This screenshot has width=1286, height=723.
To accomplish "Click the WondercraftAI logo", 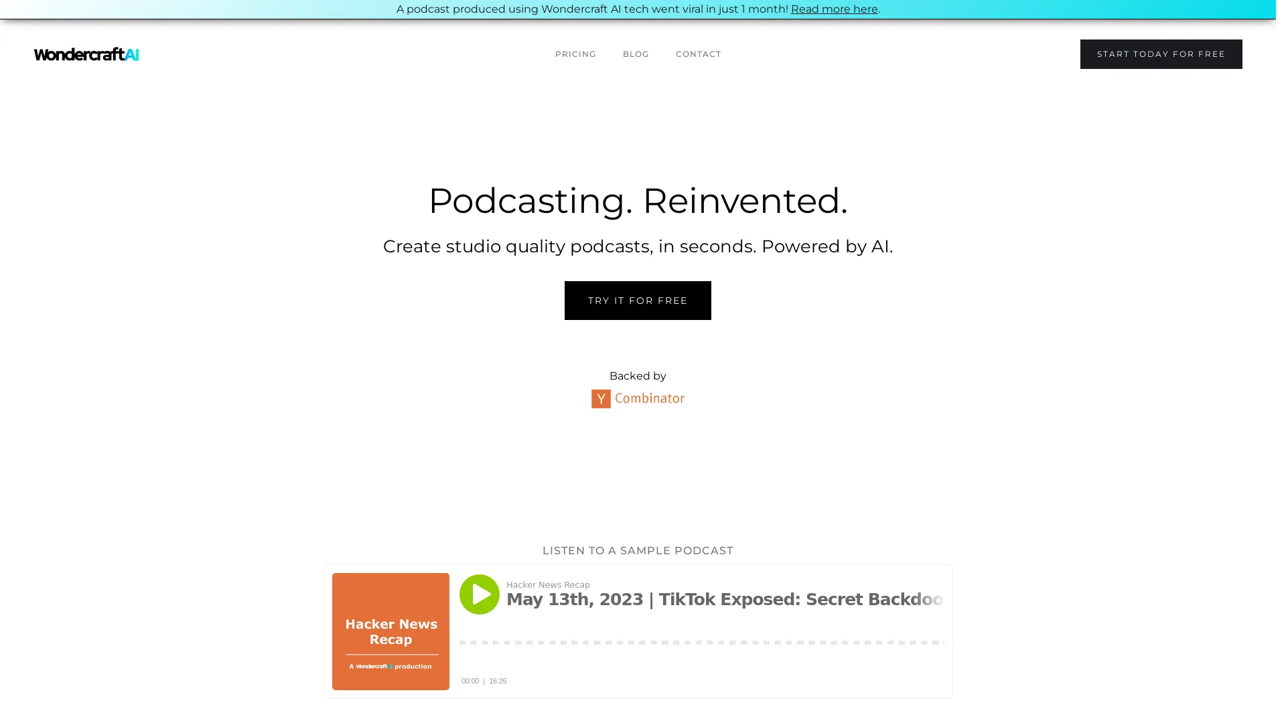I will pos(86,54).
